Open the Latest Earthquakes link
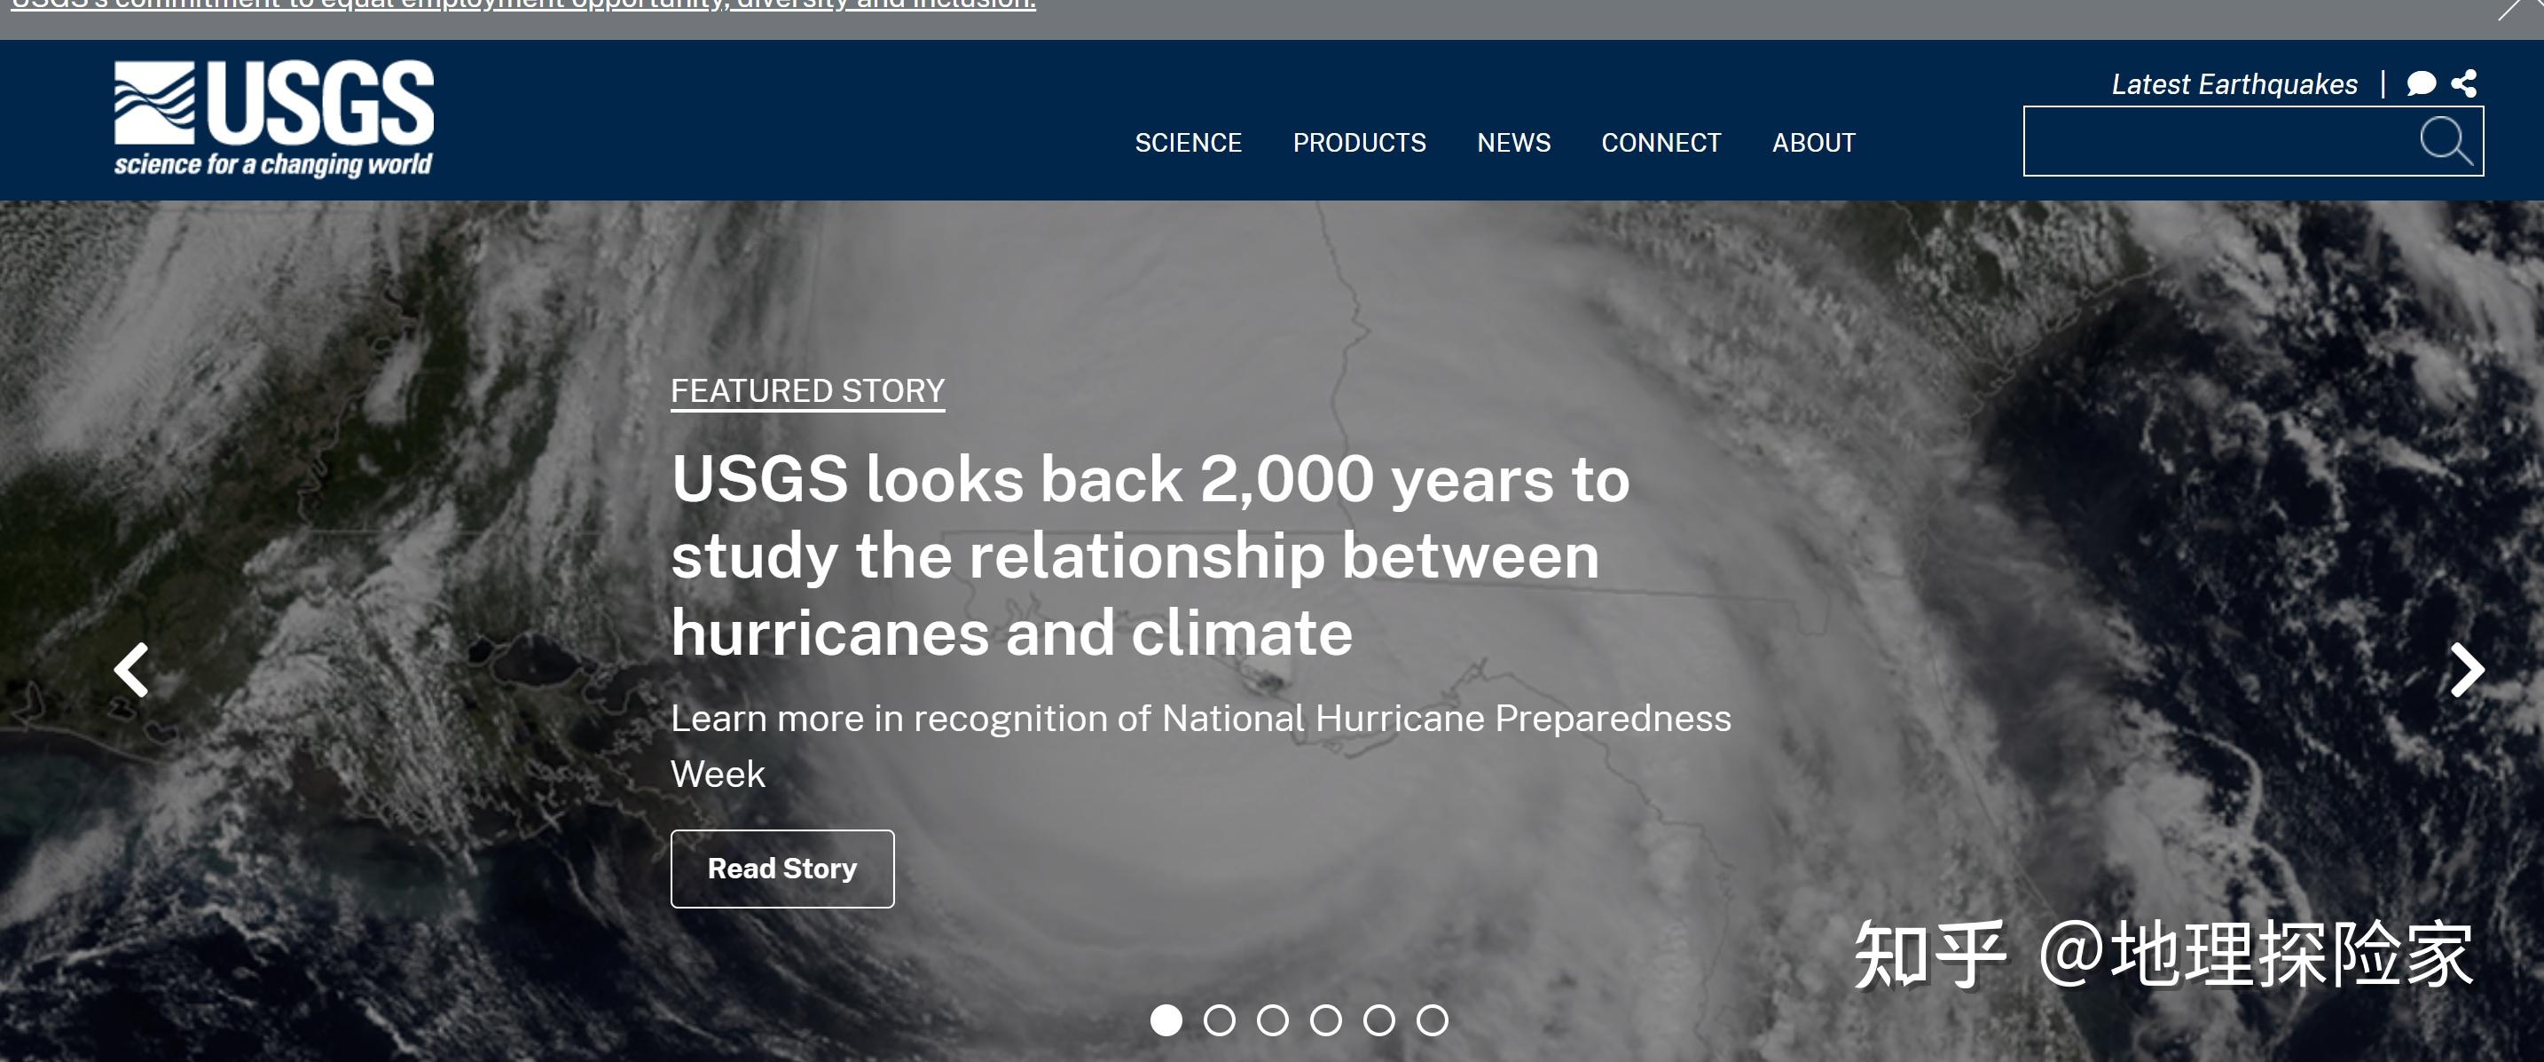 click(2234, 85)
